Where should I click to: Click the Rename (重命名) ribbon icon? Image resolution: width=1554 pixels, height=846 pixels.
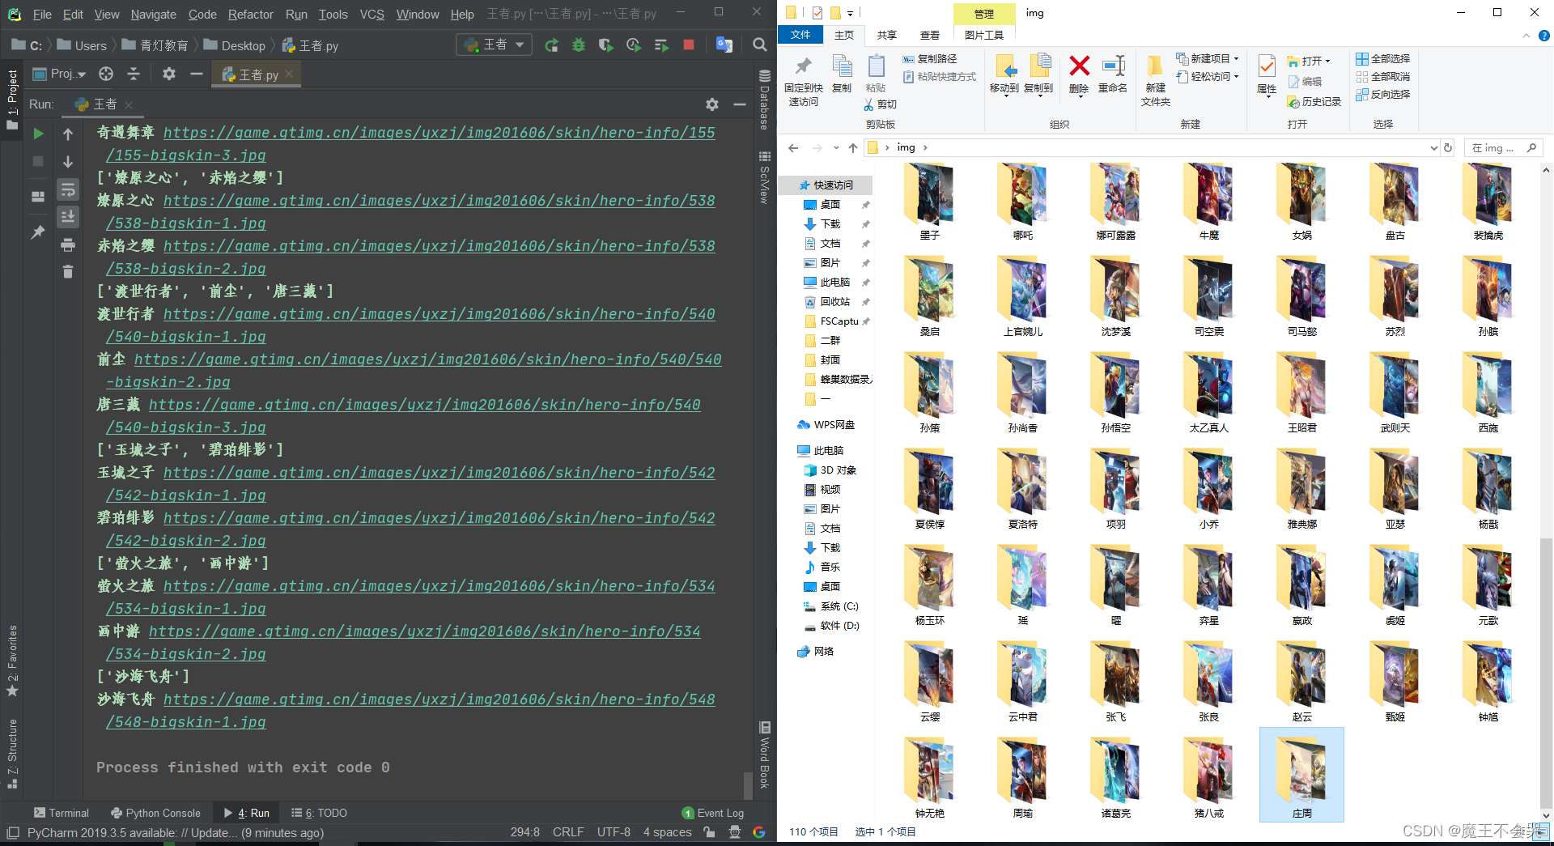pos(1113,74)
